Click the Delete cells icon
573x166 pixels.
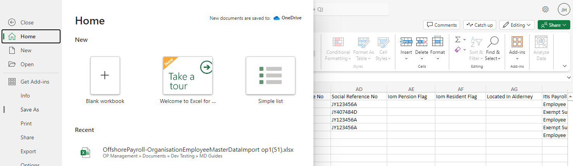coord(422,42)
